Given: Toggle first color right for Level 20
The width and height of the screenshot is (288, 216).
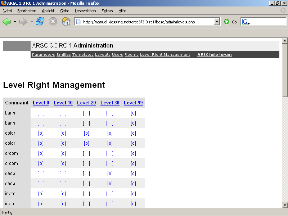Looking at the screenshot, I should pyautogui.click(x=86, y=133).
